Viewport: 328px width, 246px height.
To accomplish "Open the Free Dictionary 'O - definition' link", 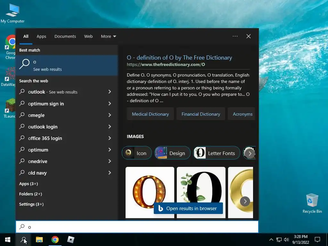I will pyautogui.click(x=179, y=58).
